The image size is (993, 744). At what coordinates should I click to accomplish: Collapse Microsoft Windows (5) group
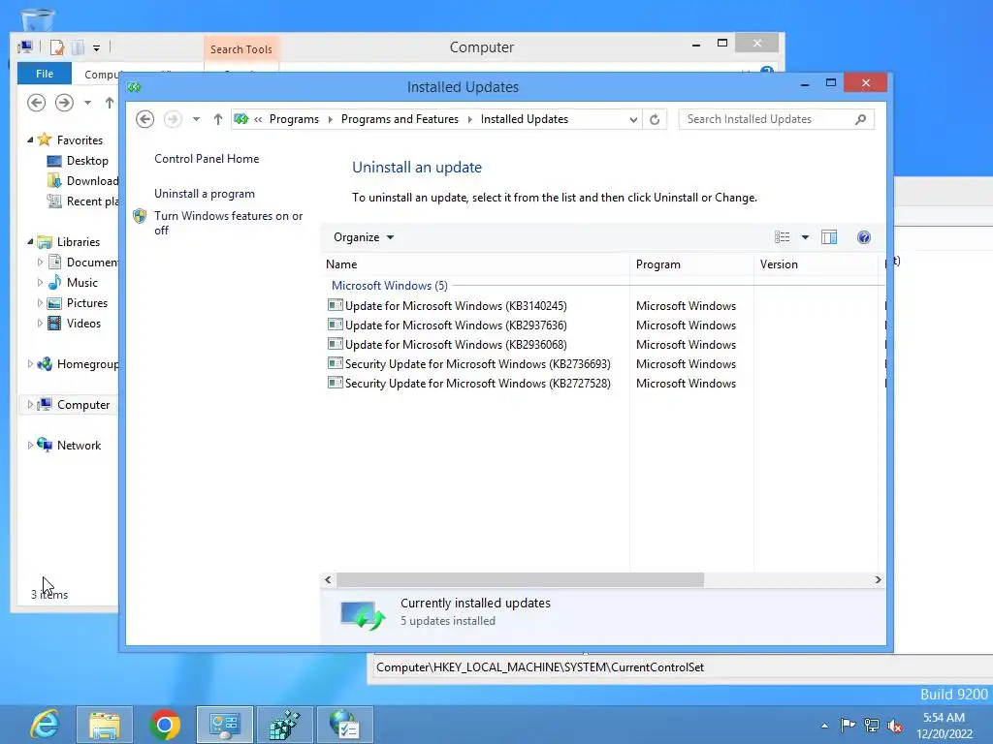[390, 286]
